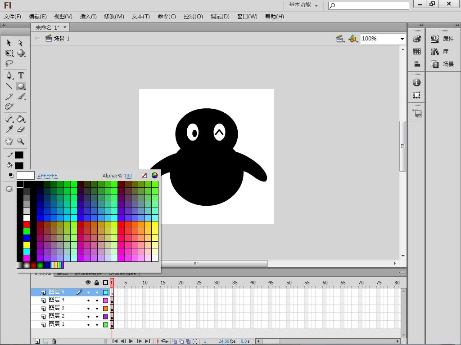This screenshot has height=345, width=461.
Task: Open the Align panel icon
Action: 416,64
